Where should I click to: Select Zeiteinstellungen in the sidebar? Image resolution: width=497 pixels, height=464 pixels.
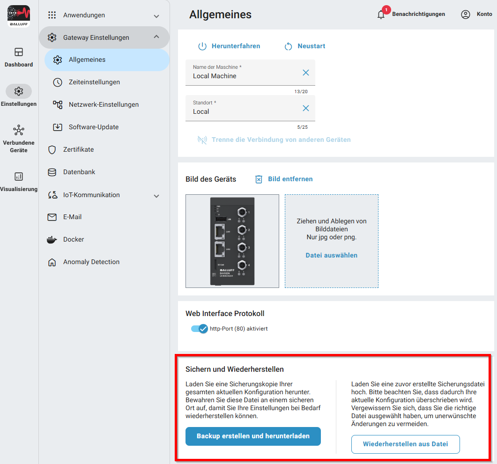pyautogui.click(x=94, y=82)
